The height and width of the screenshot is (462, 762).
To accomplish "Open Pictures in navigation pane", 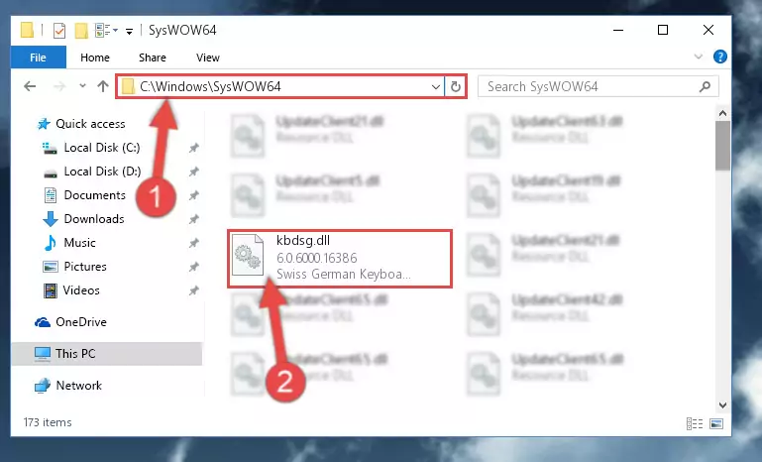I will click(85, 267).
